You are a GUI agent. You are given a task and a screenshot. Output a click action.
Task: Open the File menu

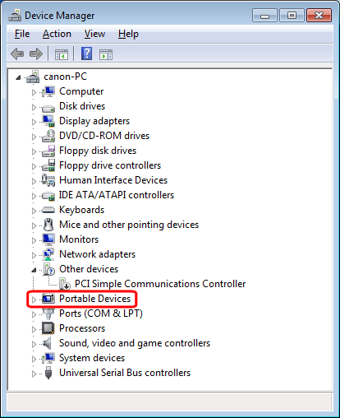pos(22,34)
